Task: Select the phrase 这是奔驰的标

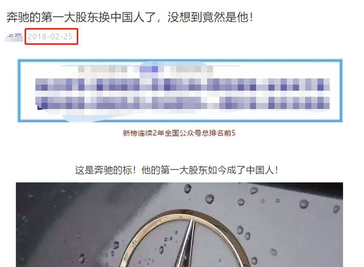Action: coord(103,170)
